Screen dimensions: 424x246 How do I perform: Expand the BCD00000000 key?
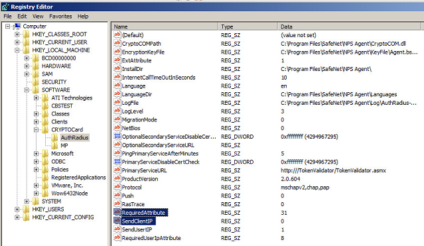(x=27, y=58)
